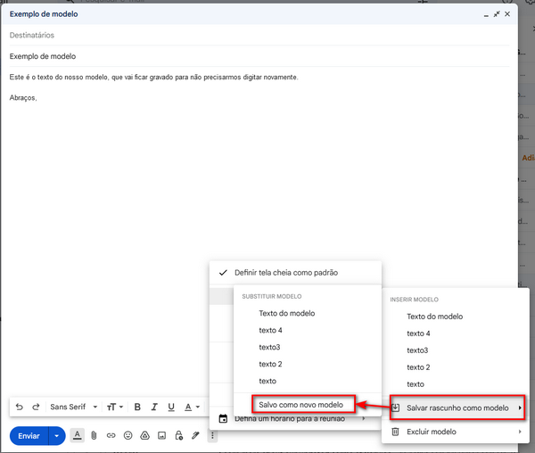Screen dimensions: 535x453
Task: Toggle confidential mode lock icon
Action: pyautogui.click(x=179, y=435)
